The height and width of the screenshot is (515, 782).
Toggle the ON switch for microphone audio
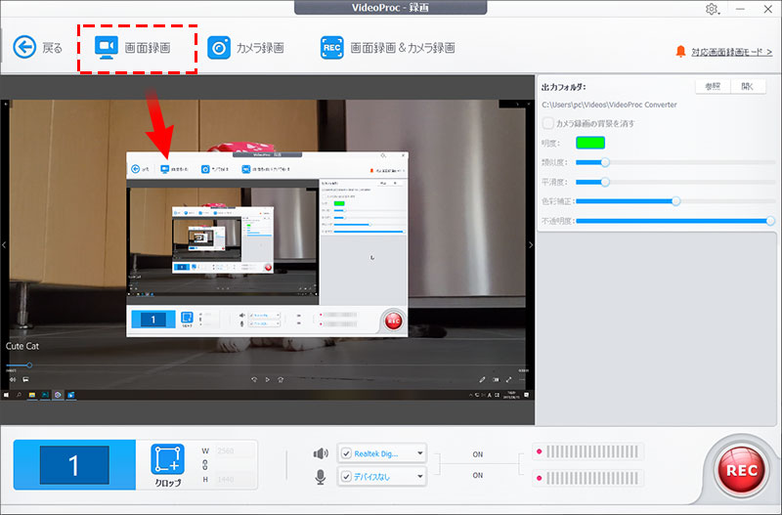pyautogui.click(x=478, y=475)
